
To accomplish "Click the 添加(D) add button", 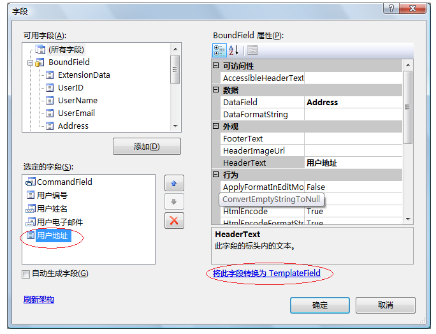I will pyautogui.click(x=147, y=146).
